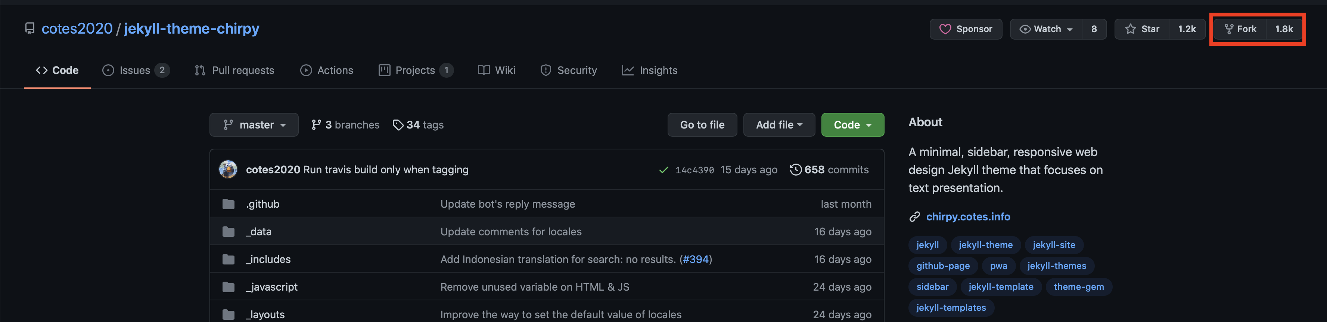Open the _javascript folder
The image size is (1327, 322).
tap(271, 287)
